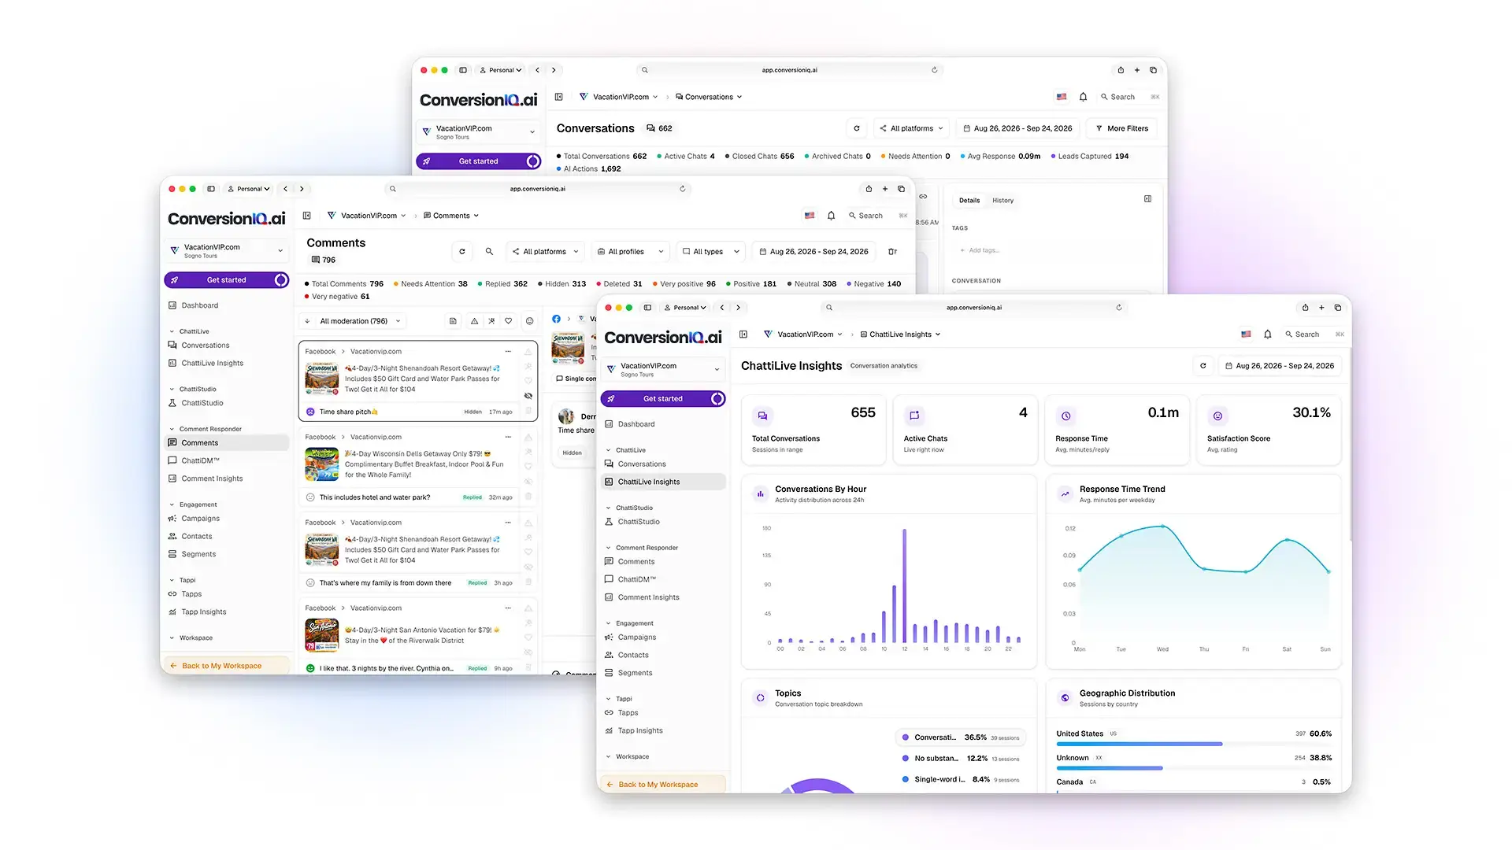Open Comment Insights in the Insights window sidebar

[x=648, y=597]
